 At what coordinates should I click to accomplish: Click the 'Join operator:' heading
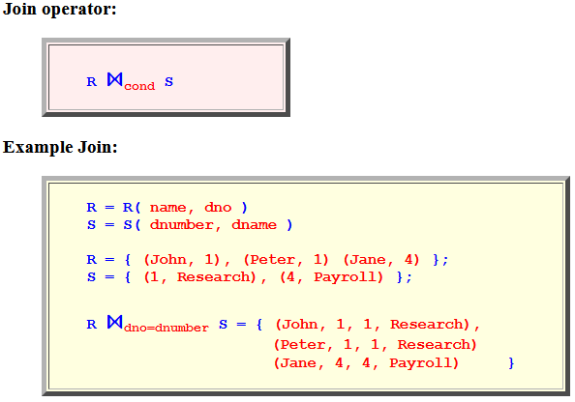point(59,9)
